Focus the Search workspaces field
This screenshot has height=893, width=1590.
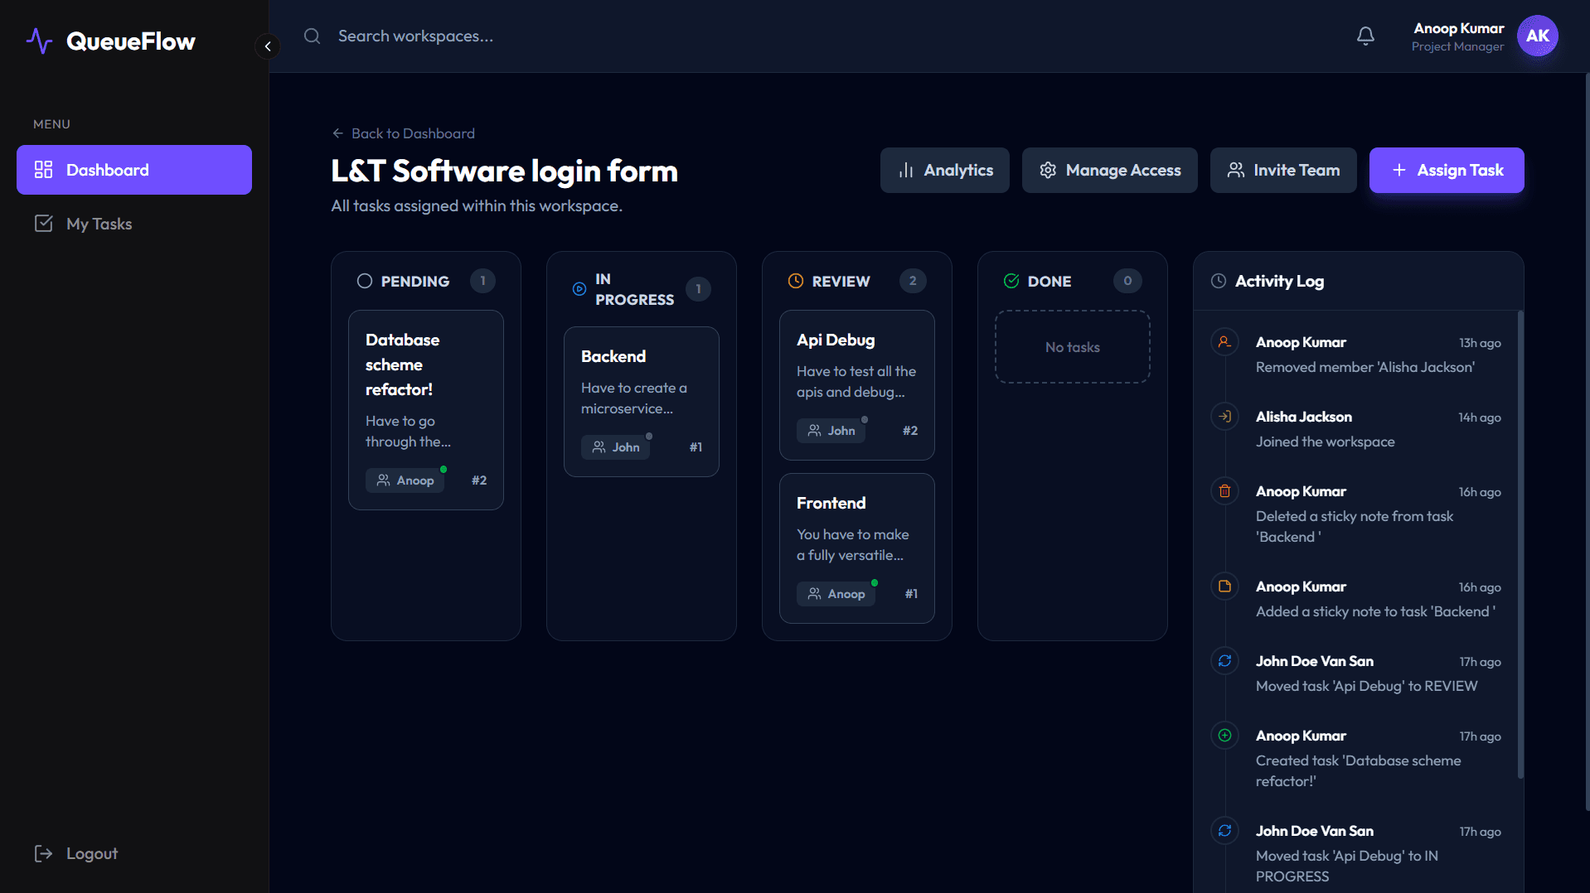click(414, 36)
